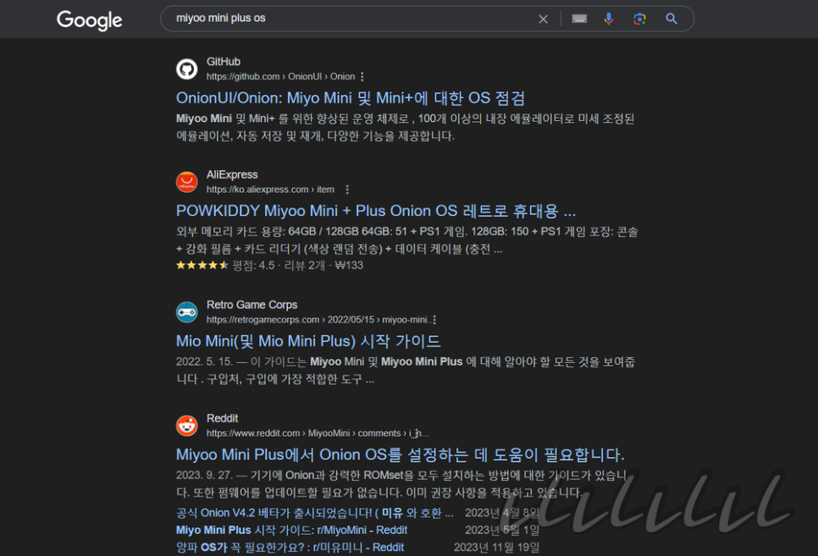
Task: Open more options for Retro Game Corps result
Action: tap(434, 320)
